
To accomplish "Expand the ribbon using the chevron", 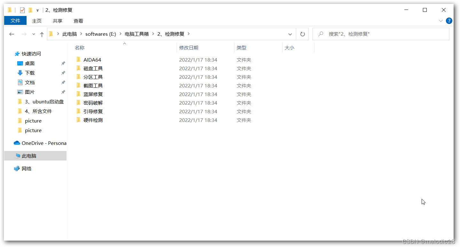I will (441, 21).
